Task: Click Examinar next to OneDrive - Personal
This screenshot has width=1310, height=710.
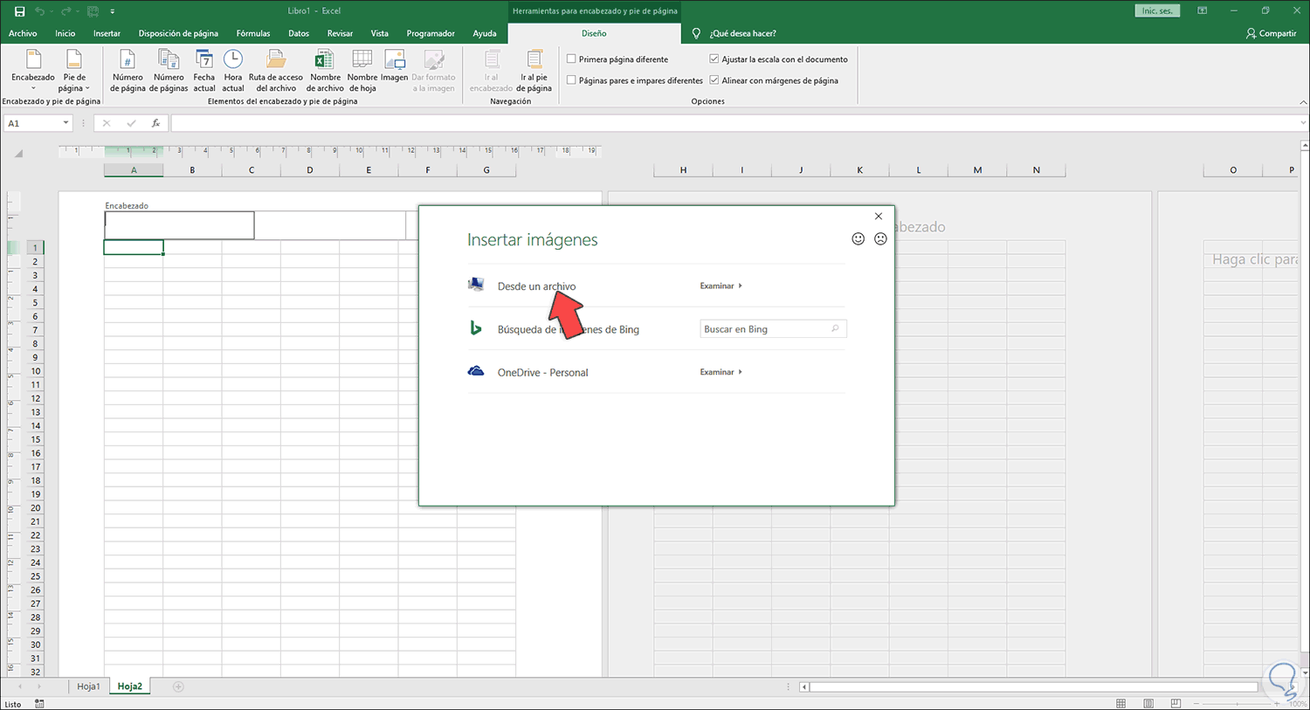Action: (720, 372)
